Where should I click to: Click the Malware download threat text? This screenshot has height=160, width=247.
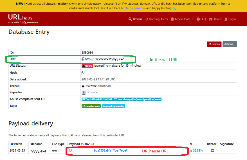pos(98,86)
